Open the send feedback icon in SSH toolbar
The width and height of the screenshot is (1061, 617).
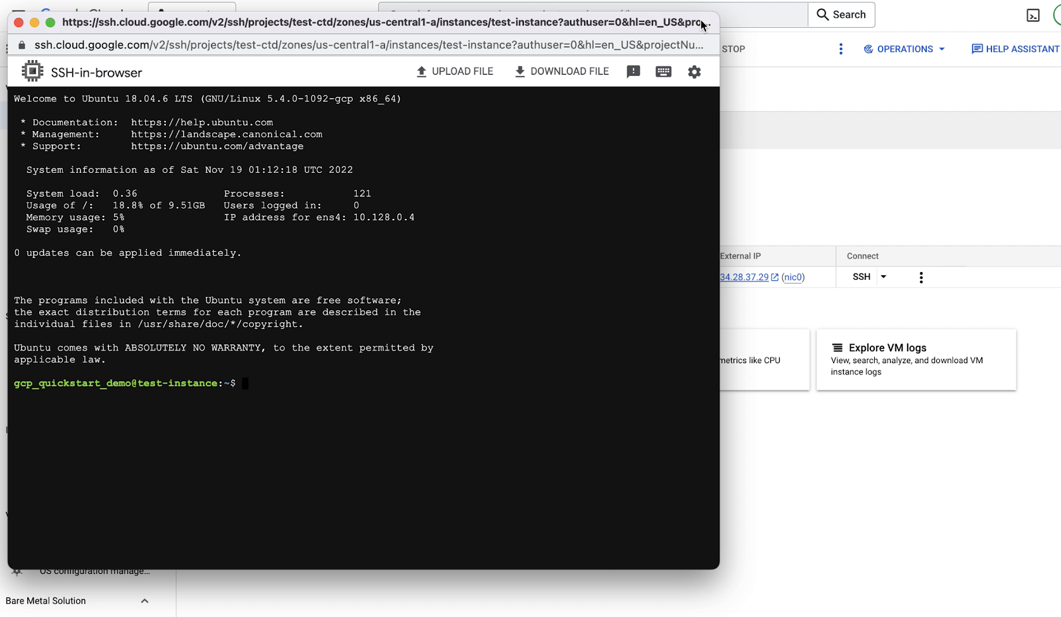(x=633, y=72)
